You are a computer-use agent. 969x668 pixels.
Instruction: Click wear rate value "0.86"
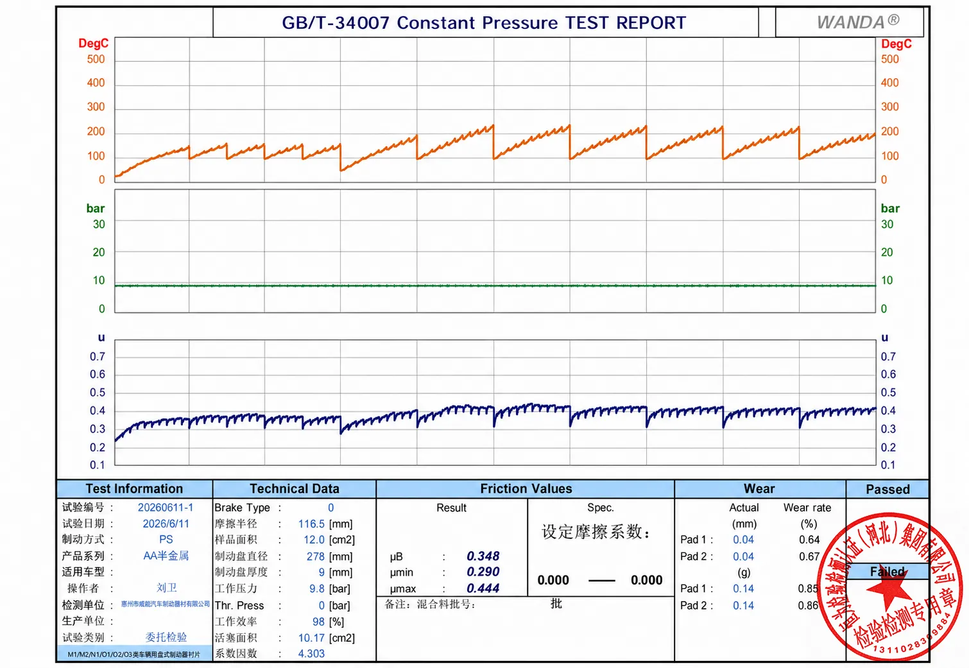808,605
